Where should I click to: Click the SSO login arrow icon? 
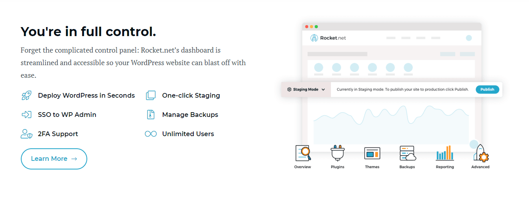(x=26, y=115)
